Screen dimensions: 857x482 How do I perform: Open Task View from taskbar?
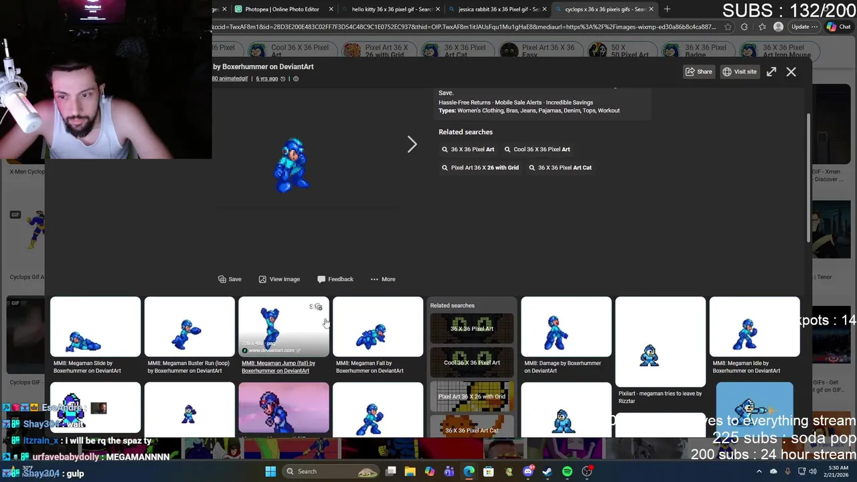pos(391,471)
